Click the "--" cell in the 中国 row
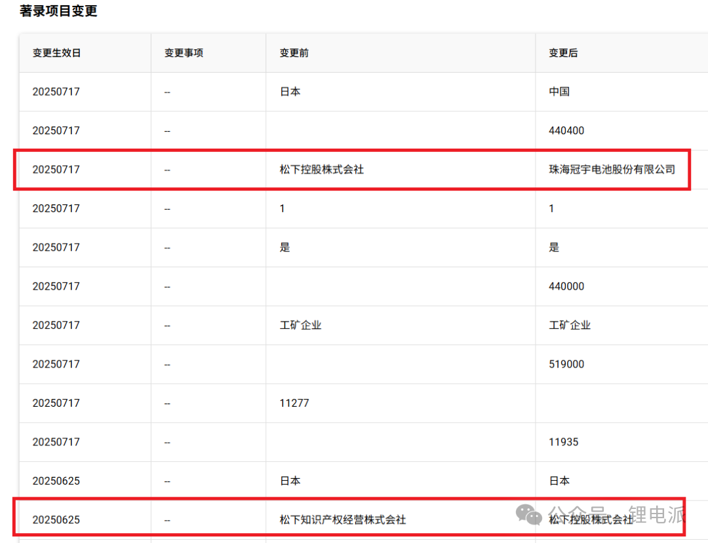708x543 pixels. (167, 92)
